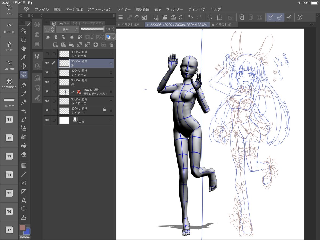Viewport: 320px width, 240px height.
Task: Open the Layer palette hamburger menu
Action: pyautogui.click(x=47, y=22)
